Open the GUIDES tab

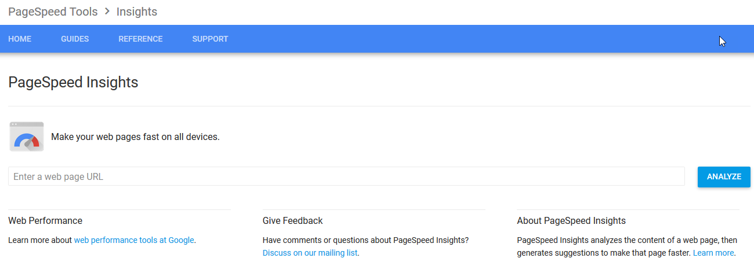[75, 39]
